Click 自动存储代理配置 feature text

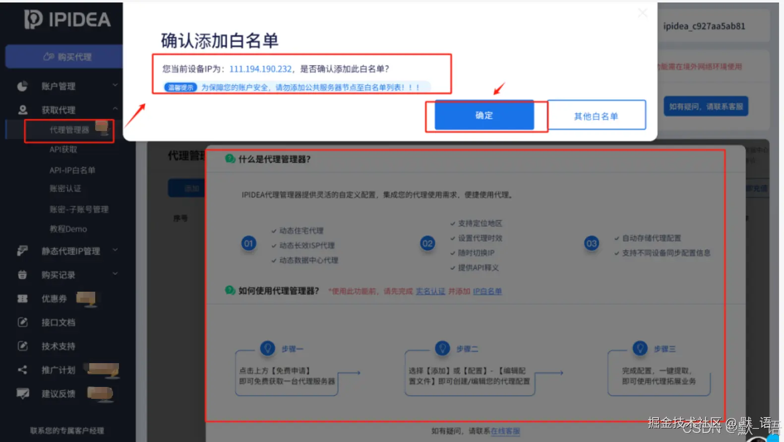point(652,238)
